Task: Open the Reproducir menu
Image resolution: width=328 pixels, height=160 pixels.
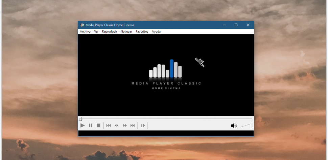Action: point(110,32)
